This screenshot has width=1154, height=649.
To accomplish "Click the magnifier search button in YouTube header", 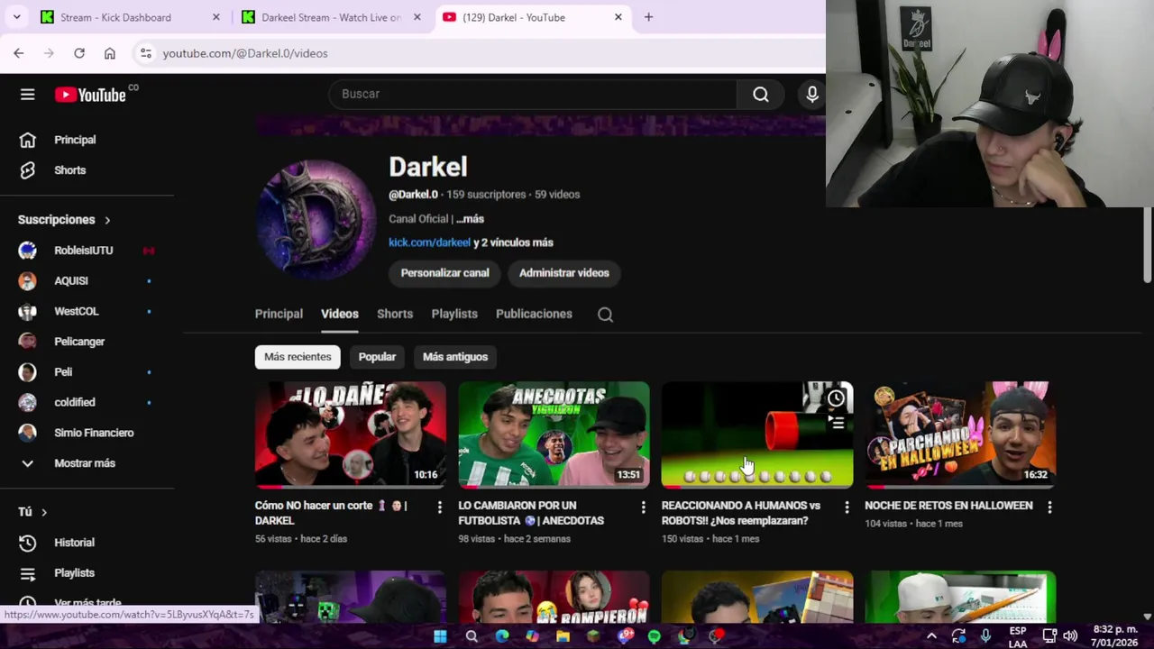I will point(761,94).
